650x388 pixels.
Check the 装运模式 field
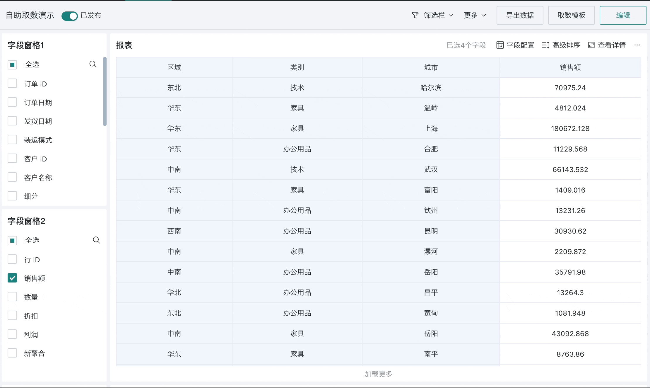(12, 140)
